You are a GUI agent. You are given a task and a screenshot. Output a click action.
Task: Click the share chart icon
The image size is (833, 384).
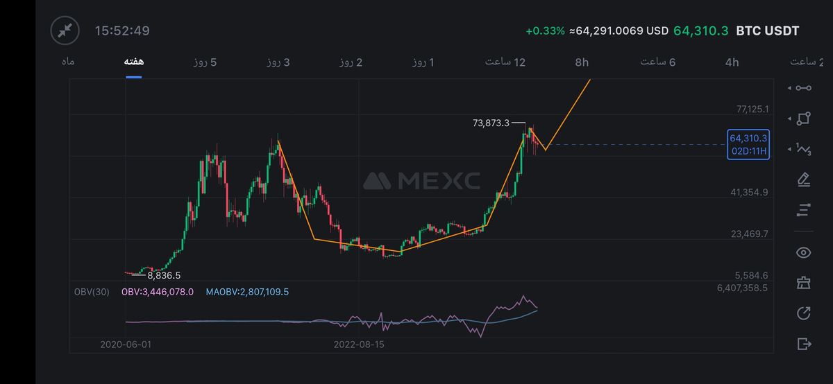pos(804,313)
